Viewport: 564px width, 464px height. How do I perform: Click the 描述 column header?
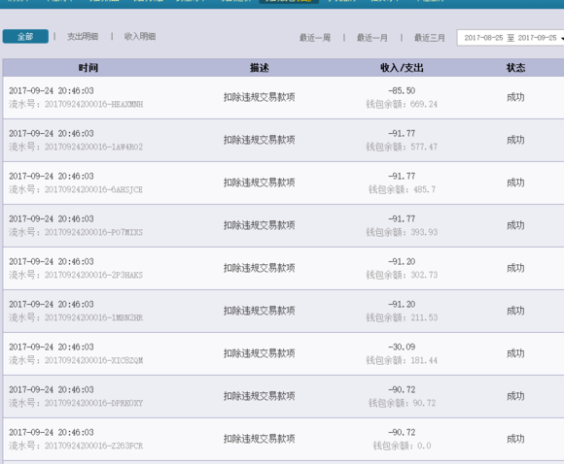coord(259,68)
